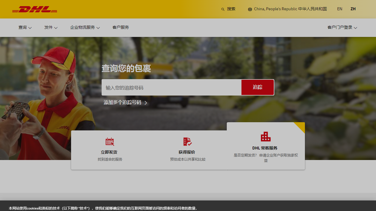Expand the 查询 menu chevron
This screenshot has height=211, width=376.
(x=30, y=28)
